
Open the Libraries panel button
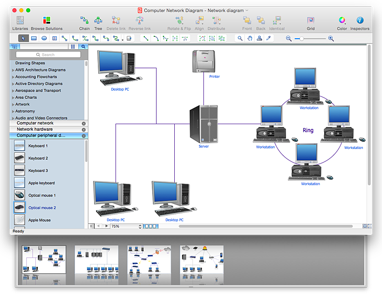[x=20, y=21]
